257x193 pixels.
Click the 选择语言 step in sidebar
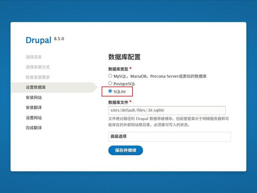(x=34, y=57)
